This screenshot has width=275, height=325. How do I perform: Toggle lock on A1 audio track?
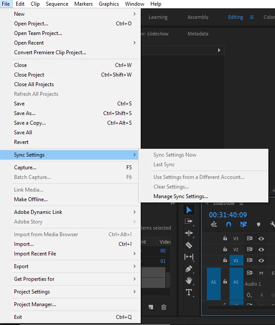click(225, 282)
